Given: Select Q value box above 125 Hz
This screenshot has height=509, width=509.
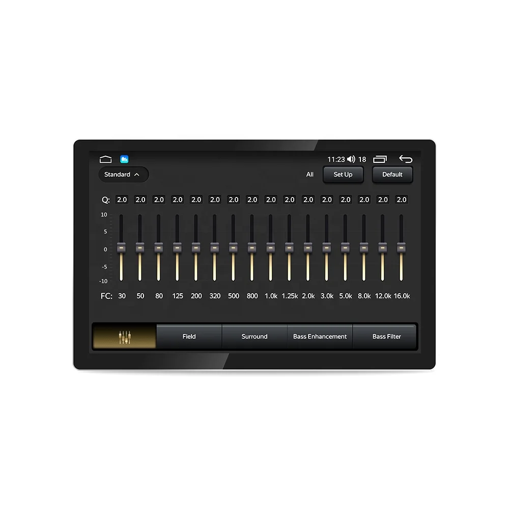Looking at the screenshot, I should tap(178, 200).
